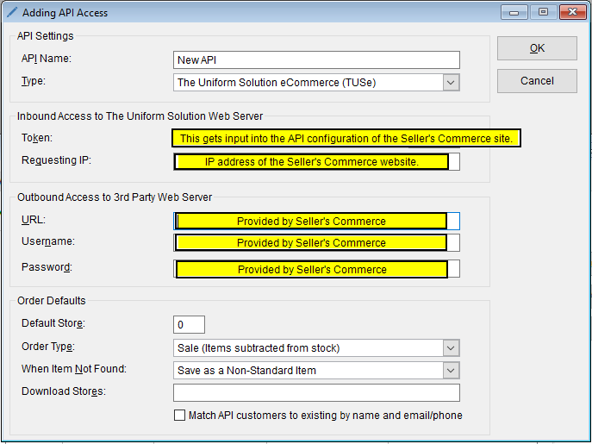
Task: Click the 'When Item Not Found:' label
Action: point(74,369)
